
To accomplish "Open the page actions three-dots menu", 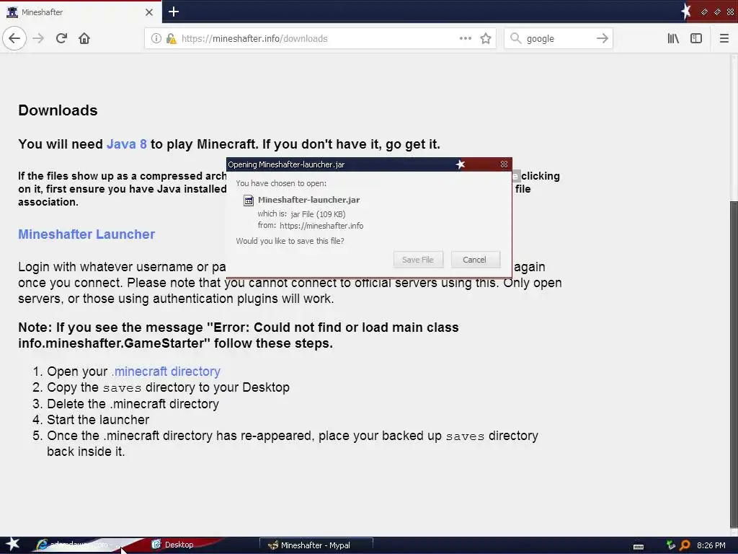I will [466, 39].
